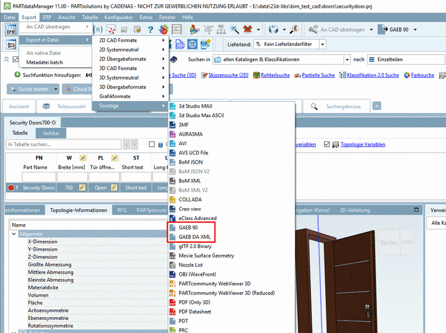Collapse the Allgemein tree group
This screenshot has height=333, width=446.
(x=14, y=234)
